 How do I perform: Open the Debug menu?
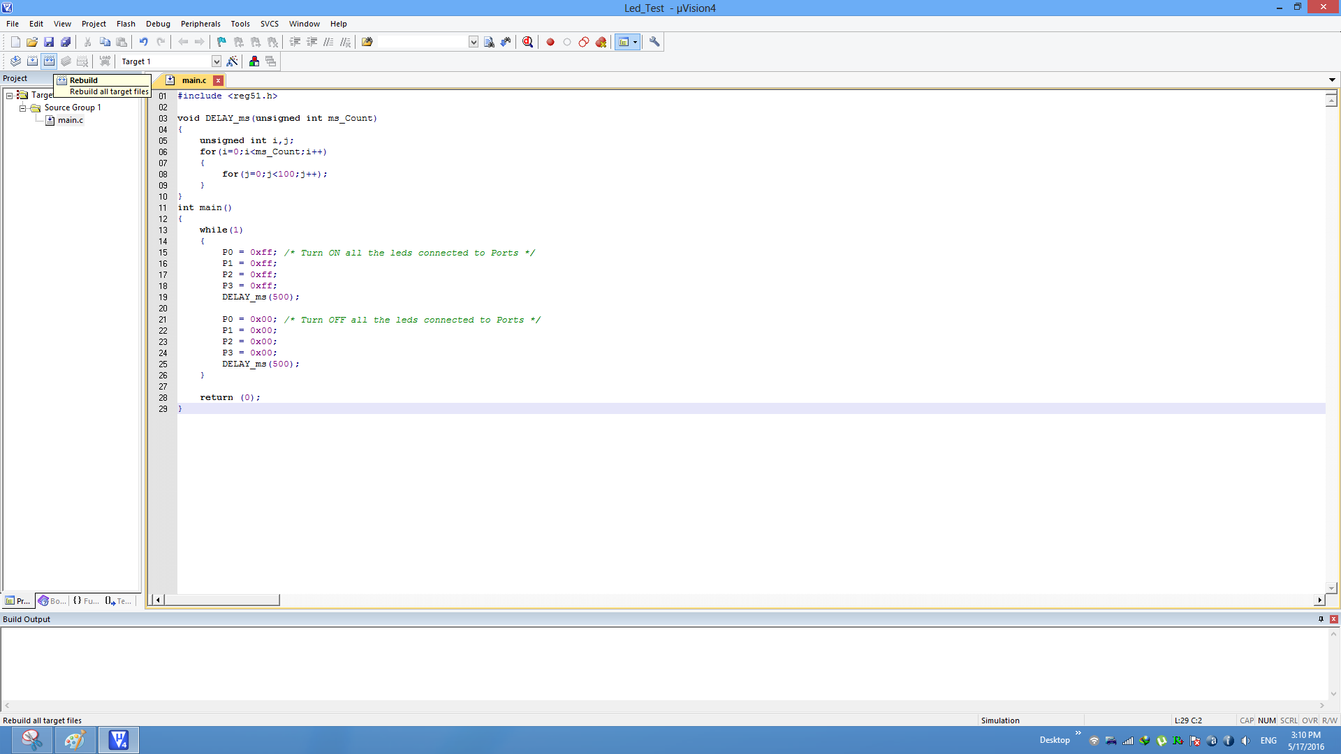(158, 24)
